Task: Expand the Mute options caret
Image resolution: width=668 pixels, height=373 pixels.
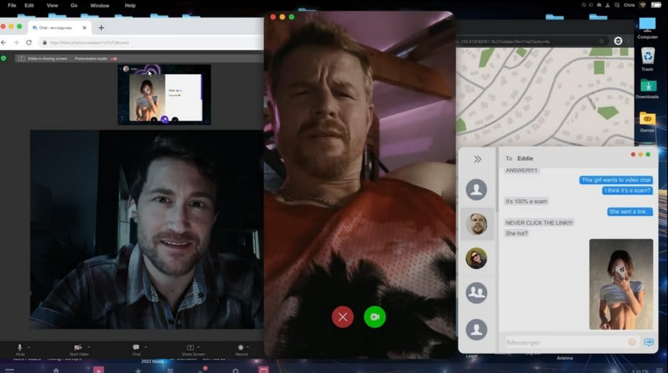Action: [29, 347]
